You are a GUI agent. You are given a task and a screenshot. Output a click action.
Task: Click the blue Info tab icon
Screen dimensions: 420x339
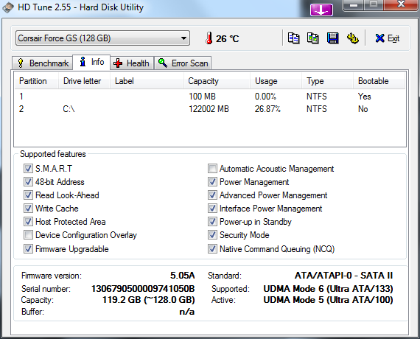click(x=83, y=62)
